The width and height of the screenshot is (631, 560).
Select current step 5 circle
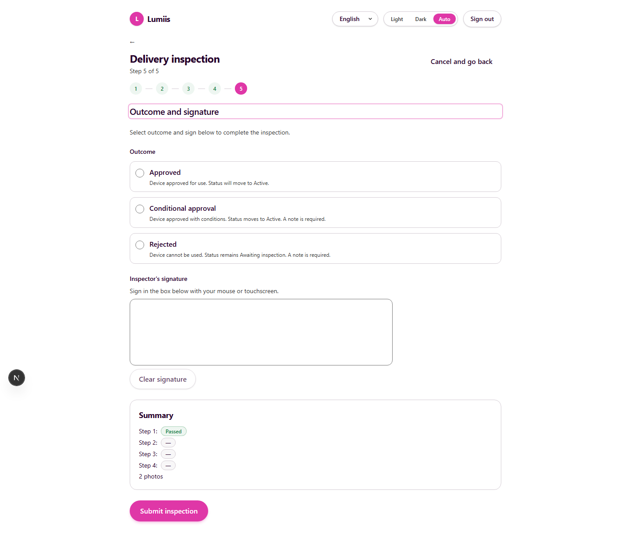point(241,89)
